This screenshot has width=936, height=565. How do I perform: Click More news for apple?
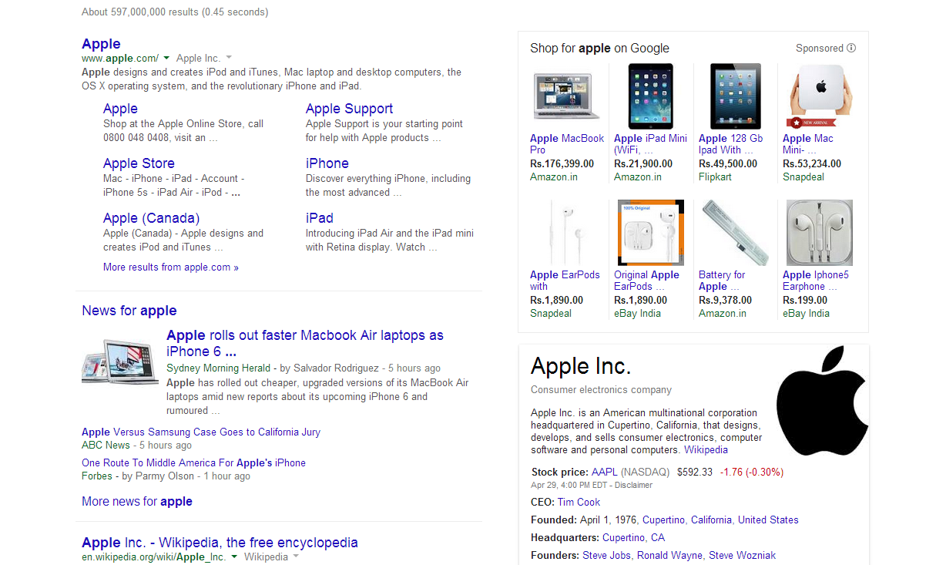click(x=137, y=502)
